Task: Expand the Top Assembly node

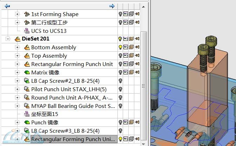Action: pyautogui.click(x=17, y=56)
